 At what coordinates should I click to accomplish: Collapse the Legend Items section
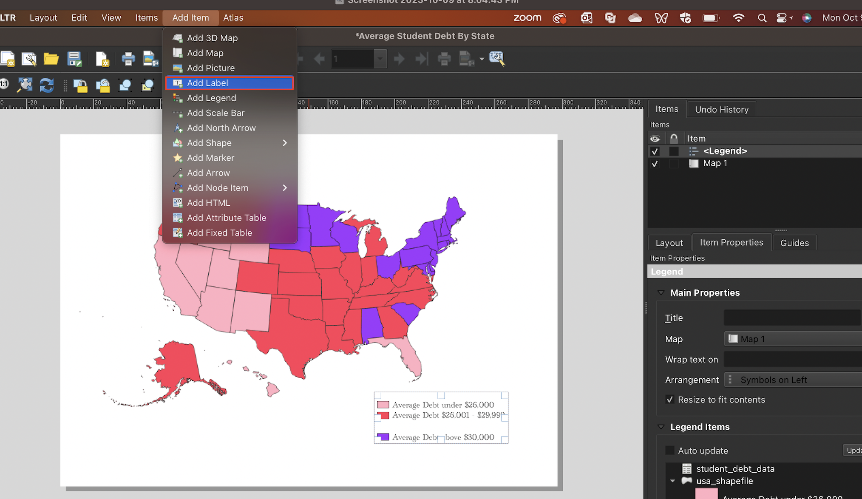click(x=661, y=427)
